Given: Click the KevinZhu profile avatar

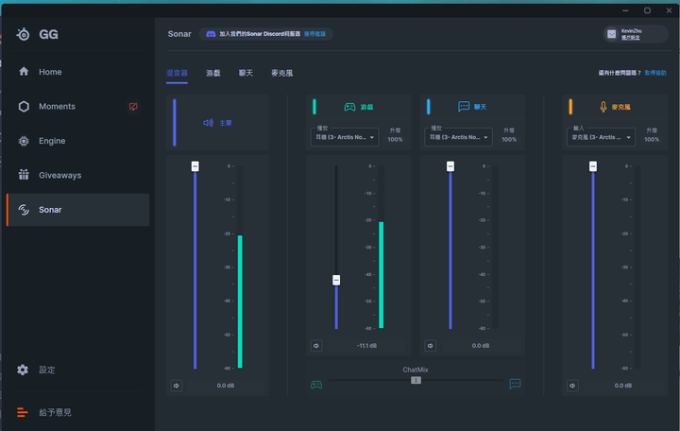Looking at the screenshot, I should coord(611,34).
